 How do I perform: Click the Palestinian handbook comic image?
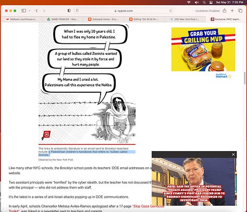click(x=87, y=83)
